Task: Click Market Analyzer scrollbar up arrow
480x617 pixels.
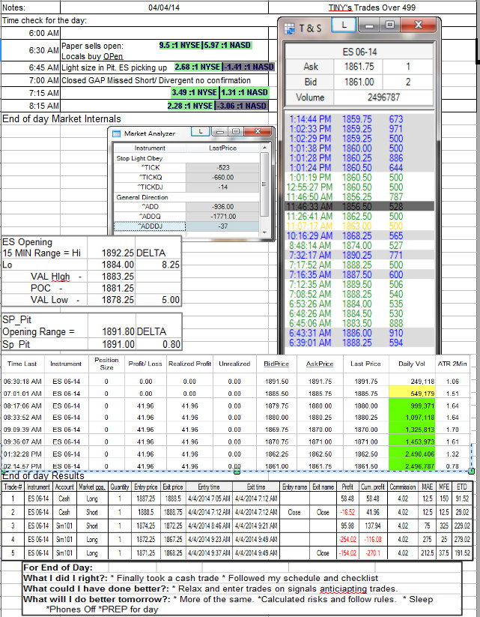Action: (264, 148)
